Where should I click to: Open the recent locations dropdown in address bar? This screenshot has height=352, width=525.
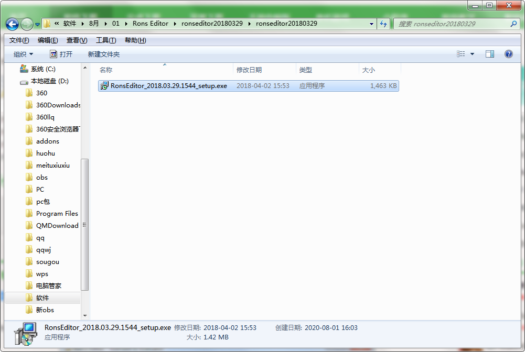coord(371,24)
